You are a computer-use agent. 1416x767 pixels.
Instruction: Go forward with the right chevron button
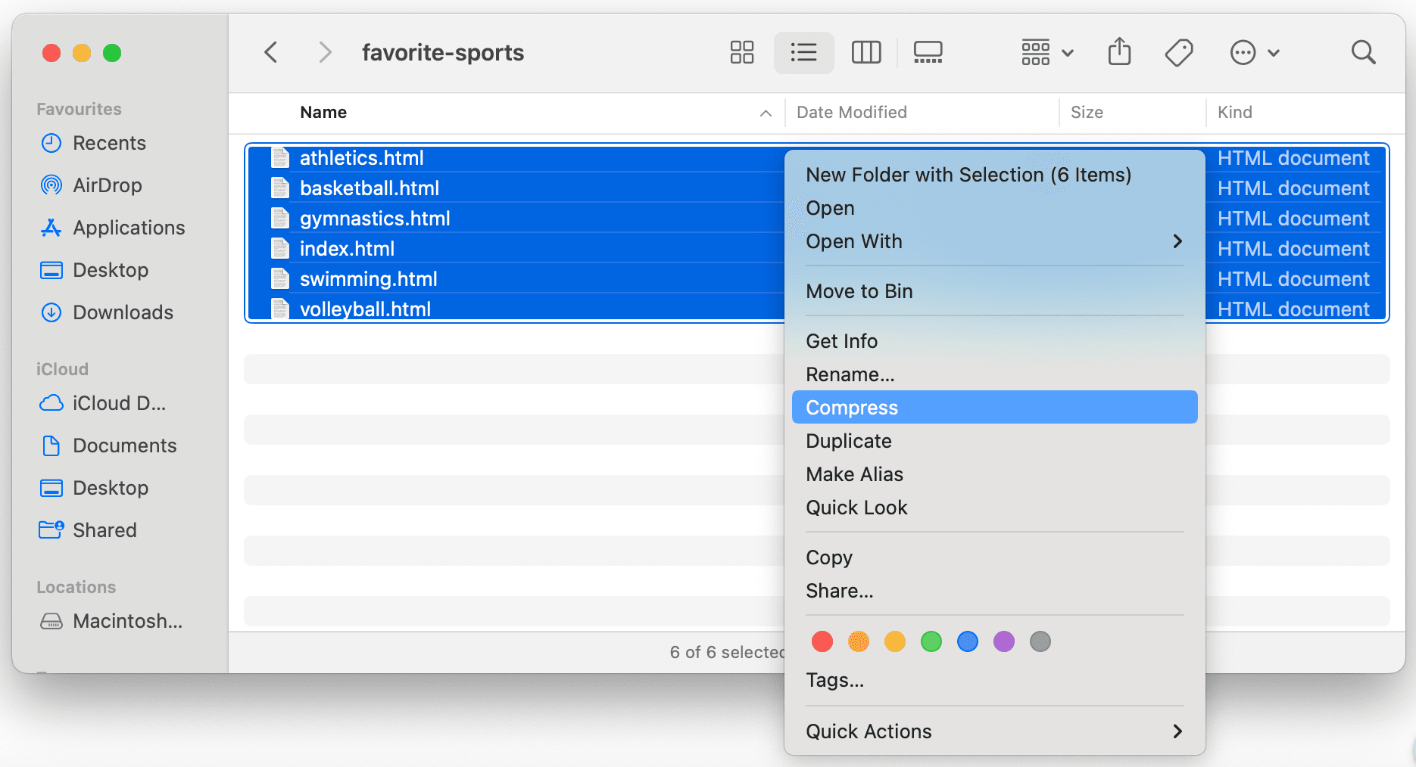[x=325, y=52]
